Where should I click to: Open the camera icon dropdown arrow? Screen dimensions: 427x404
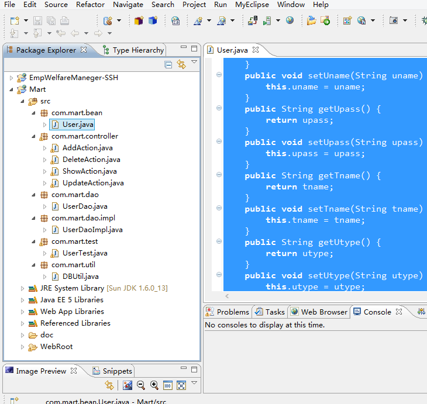point(405,20)
